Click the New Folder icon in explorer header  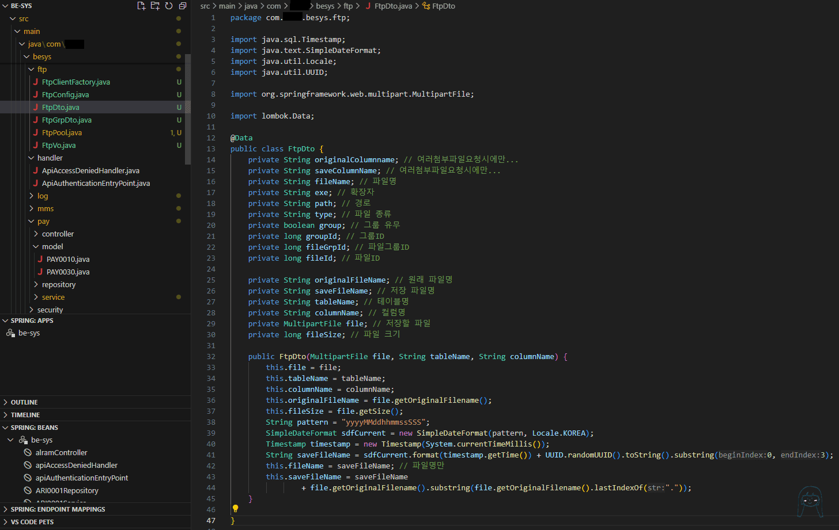click(x=155, y=6)
